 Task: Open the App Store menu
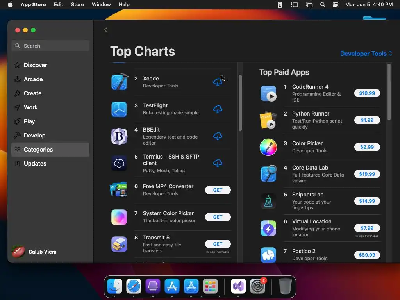point(33,5)
